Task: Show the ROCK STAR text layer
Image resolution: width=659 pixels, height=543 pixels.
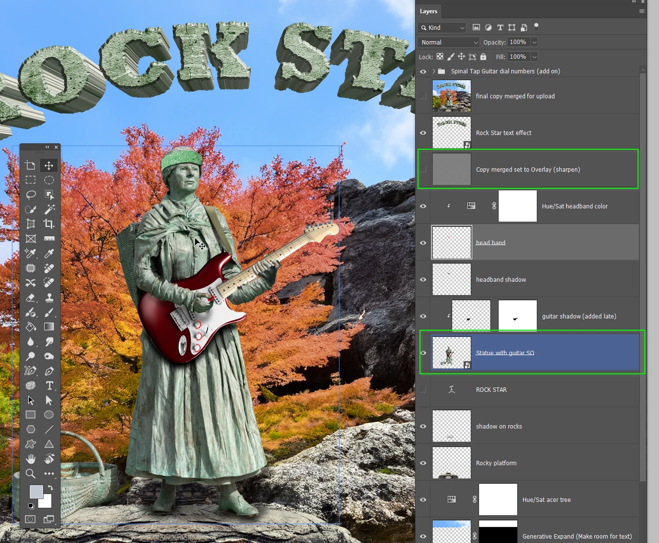Action: point(423,389)
